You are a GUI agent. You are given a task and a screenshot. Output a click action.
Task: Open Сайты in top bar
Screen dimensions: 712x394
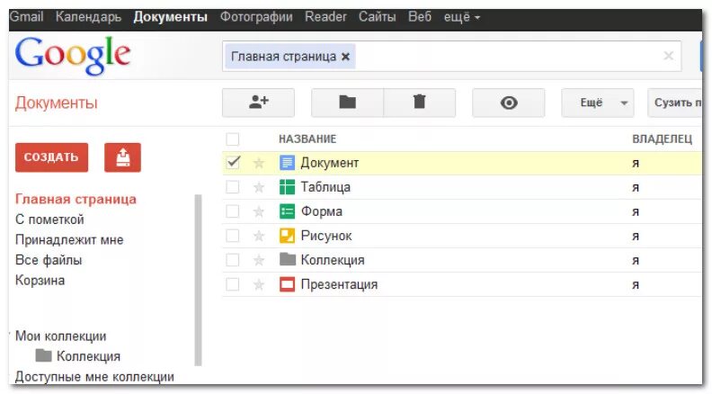click(x=377, y=17)
